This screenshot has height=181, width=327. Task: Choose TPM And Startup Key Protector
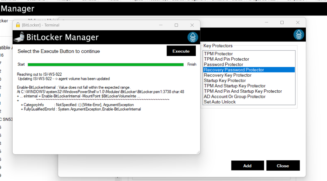tap(249, 86)
